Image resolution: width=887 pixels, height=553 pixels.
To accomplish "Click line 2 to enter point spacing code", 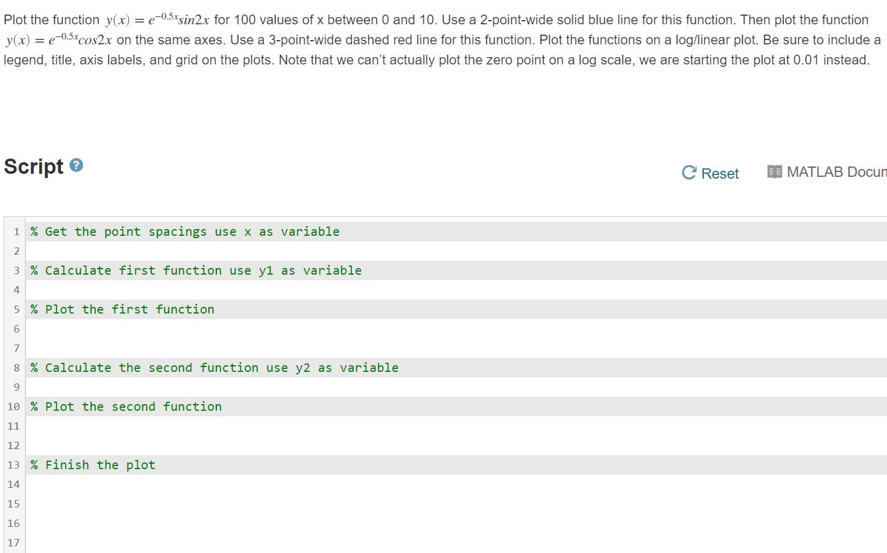I will [x=182, y=250].
